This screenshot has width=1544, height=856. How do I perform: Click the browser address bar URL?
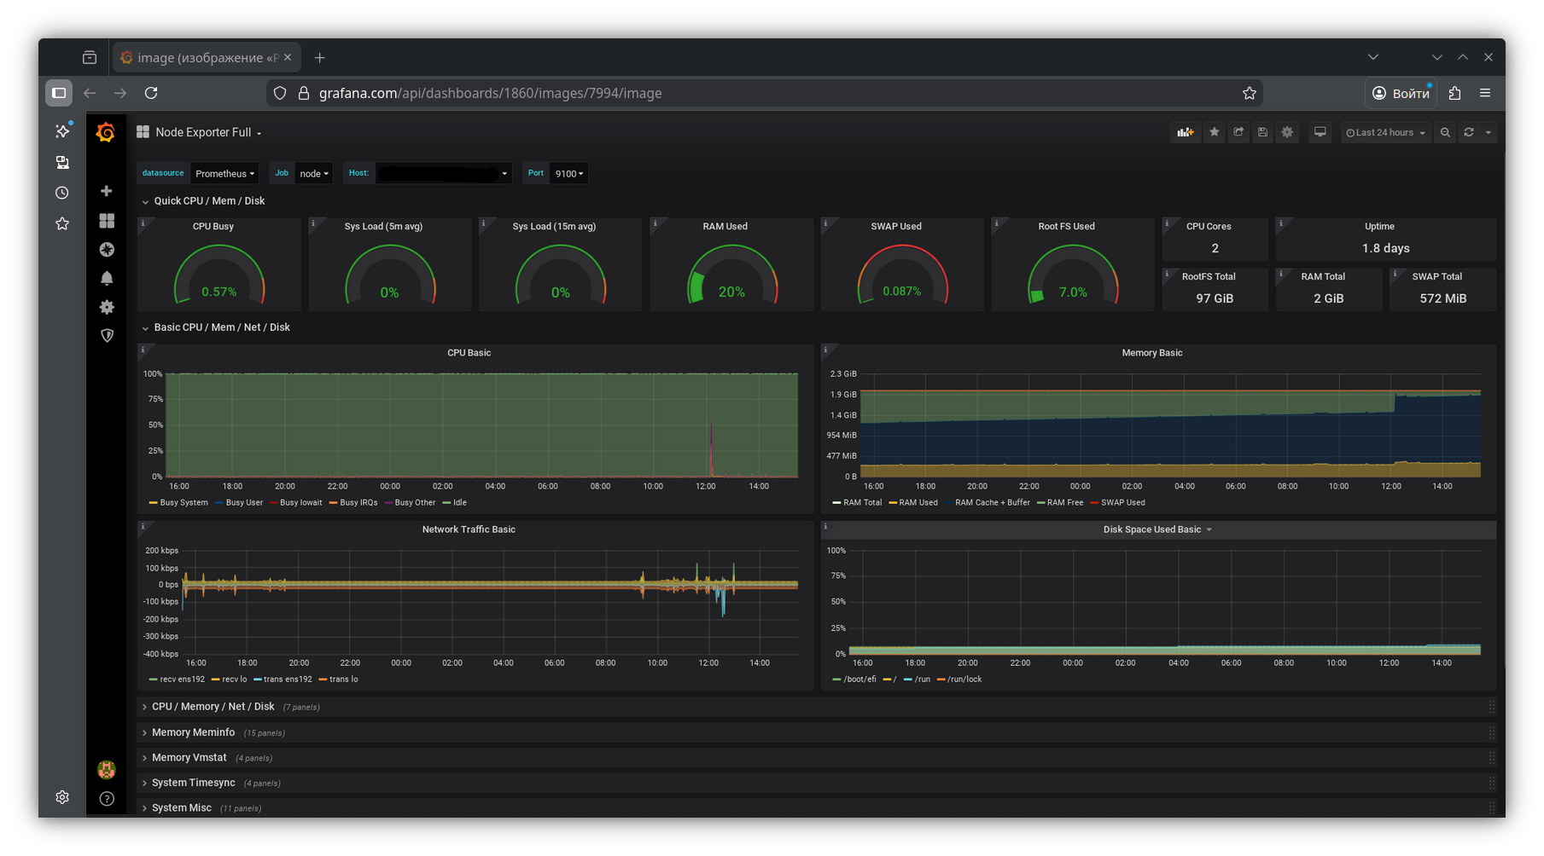click(x=490, y=93)
